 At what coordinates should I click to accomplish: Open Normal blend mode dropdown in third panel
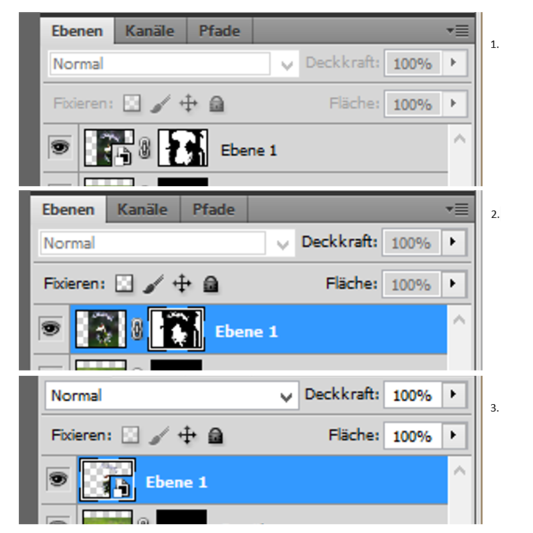click(x=172, y=395)
